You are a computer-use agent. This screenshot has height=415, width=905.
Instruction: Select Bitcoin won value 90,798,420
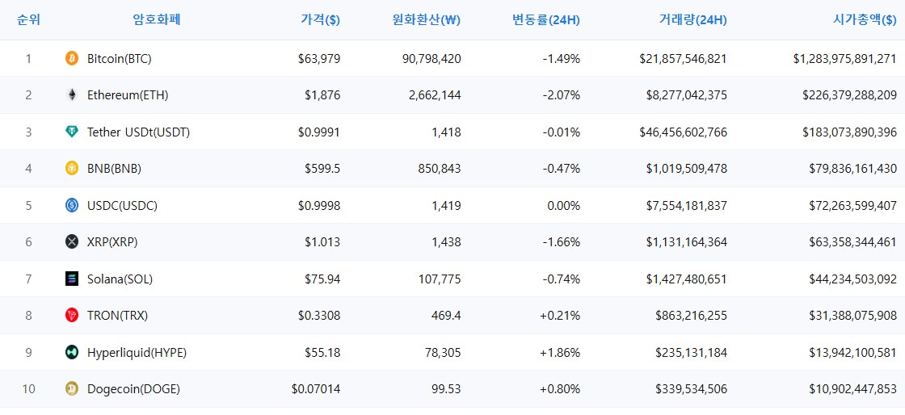431,58
